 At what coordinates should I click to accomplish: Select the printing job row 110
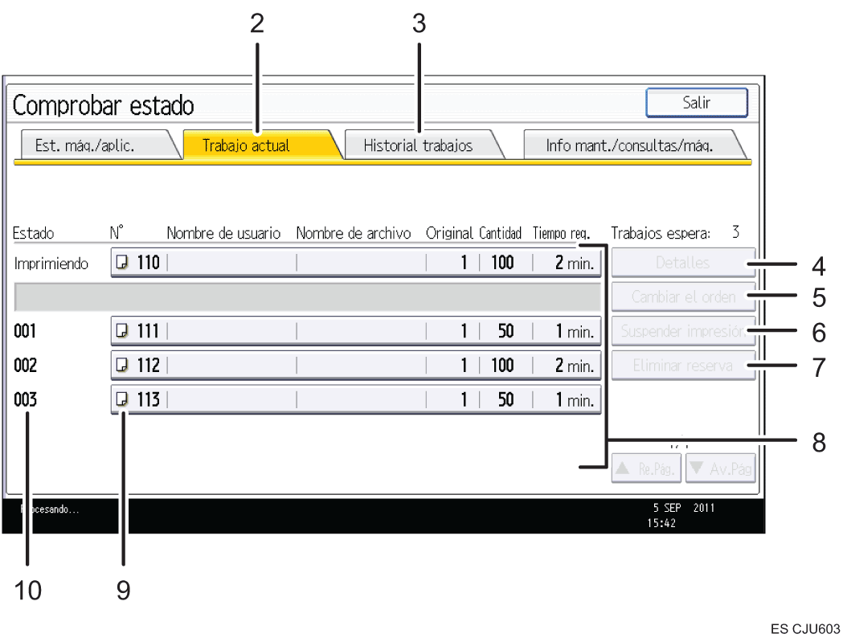pyautogui.click(x=355, y=263)
